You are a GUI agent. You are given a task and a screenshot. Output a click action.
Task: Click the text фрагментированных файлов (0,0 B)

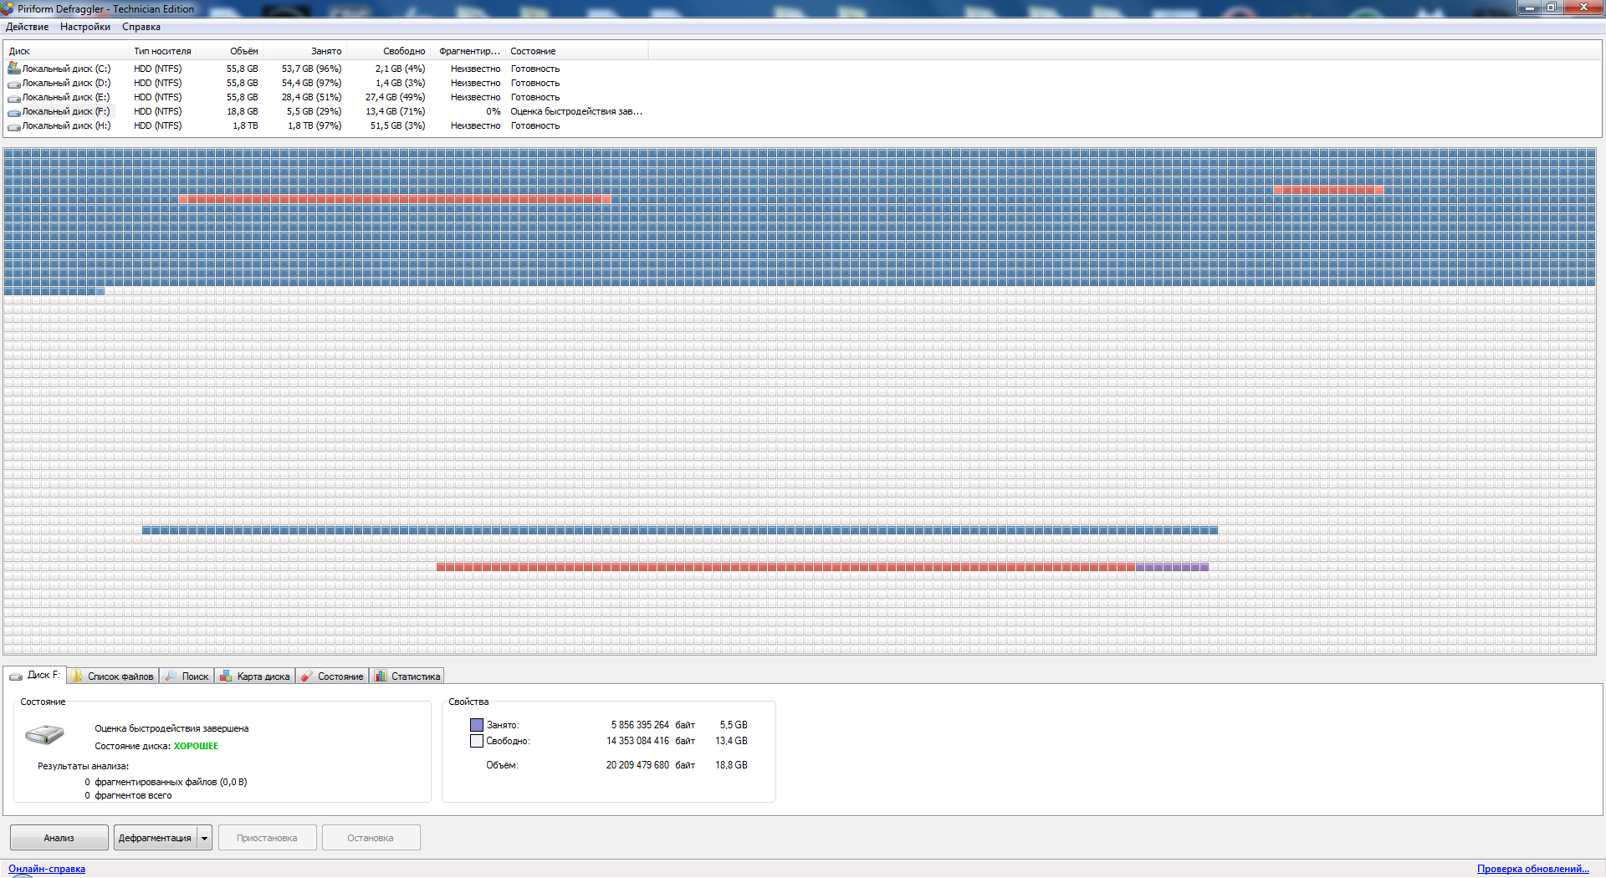(171, 782)
